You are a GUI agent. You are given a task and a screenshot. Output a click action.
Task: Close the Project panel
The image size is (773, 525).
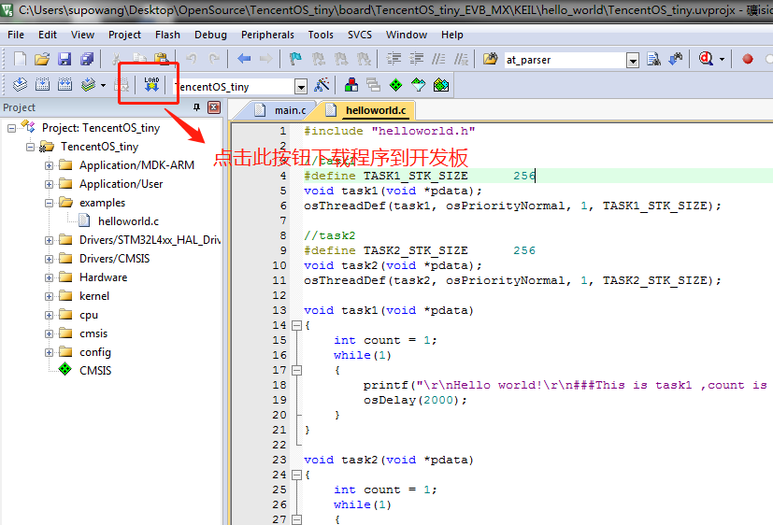pos(214,107)
